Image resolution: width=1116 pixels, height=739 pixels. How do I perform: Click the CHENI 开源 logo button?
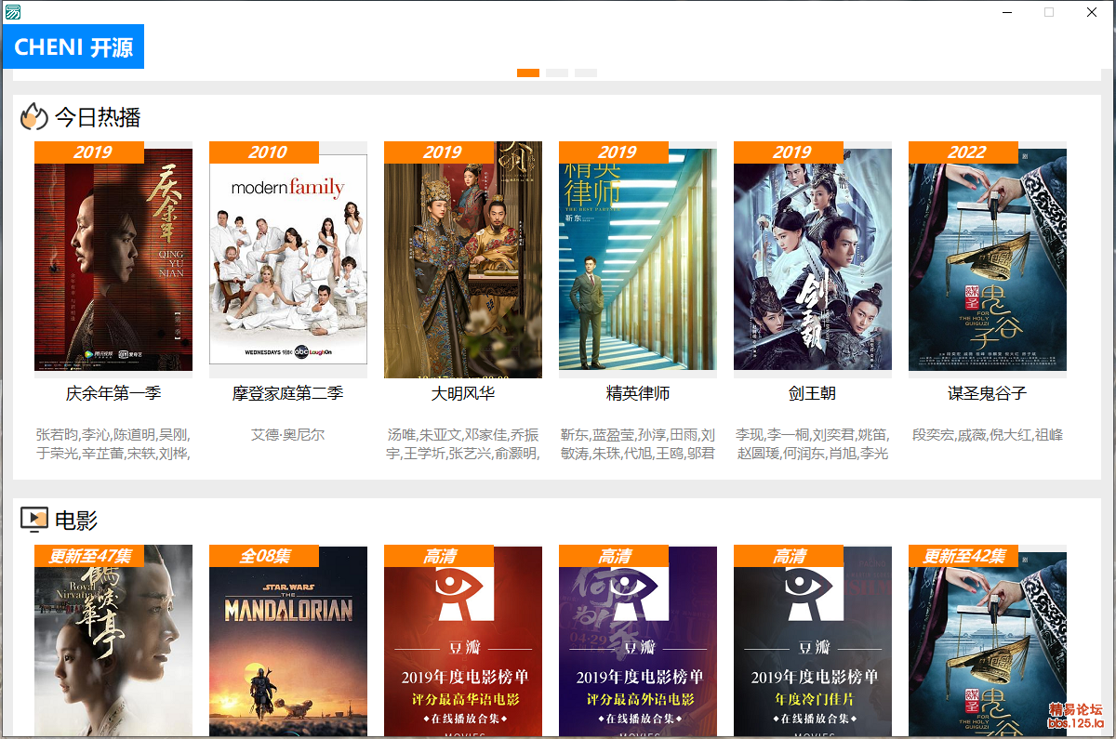[x=73, y=46]
